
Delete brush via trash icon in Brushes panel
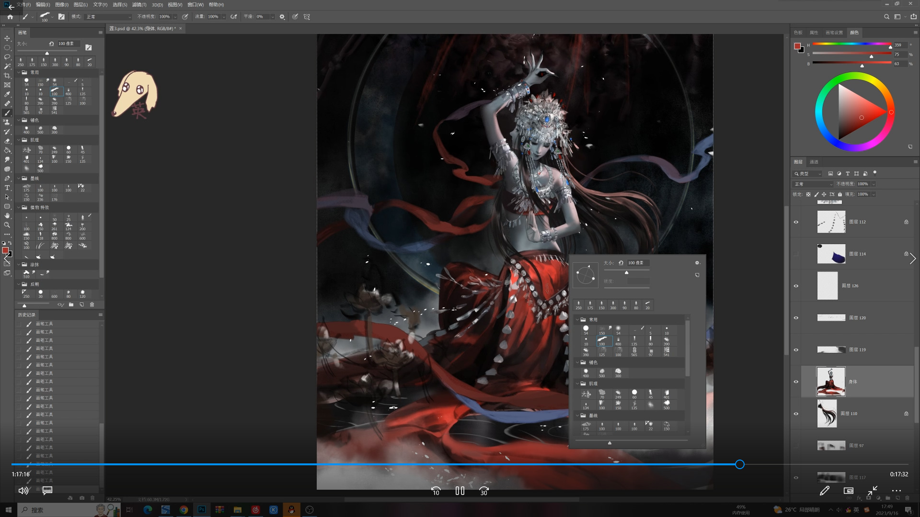92,304
